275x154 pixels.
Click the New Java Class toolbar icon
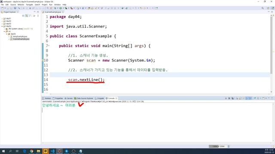tap(83, 8)
